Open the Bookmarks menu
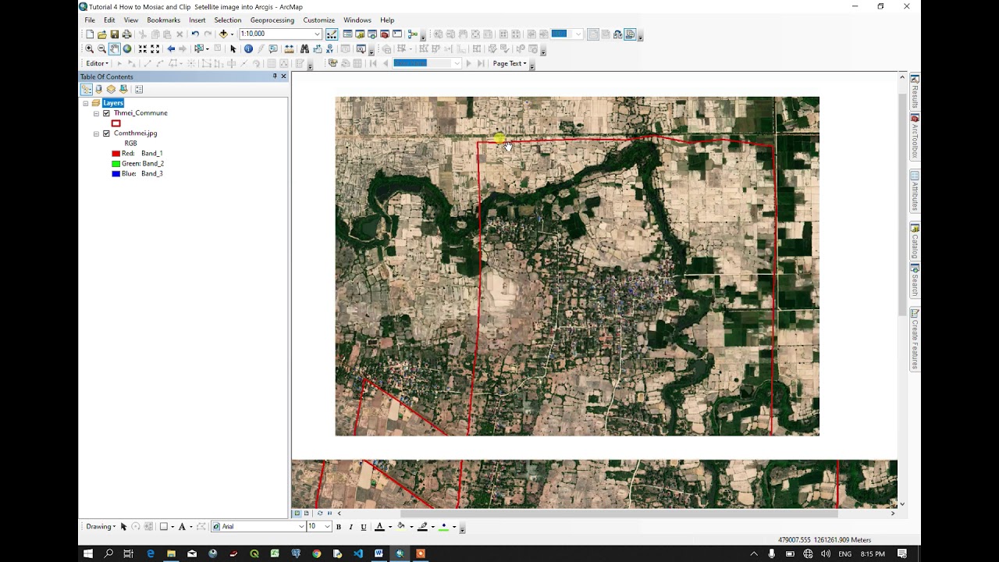Screen dimensions: 999x562 pyautogui.click(x=163, y=20)
